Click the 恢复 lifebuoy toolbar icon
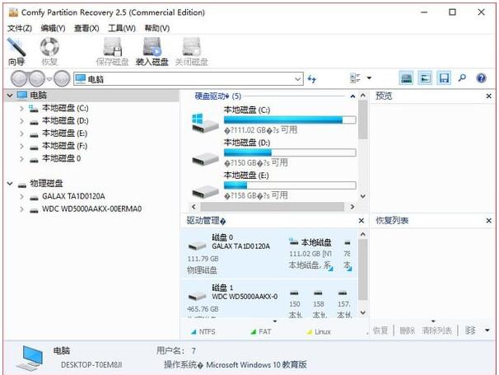499x375 pixels. click(49, 46)
